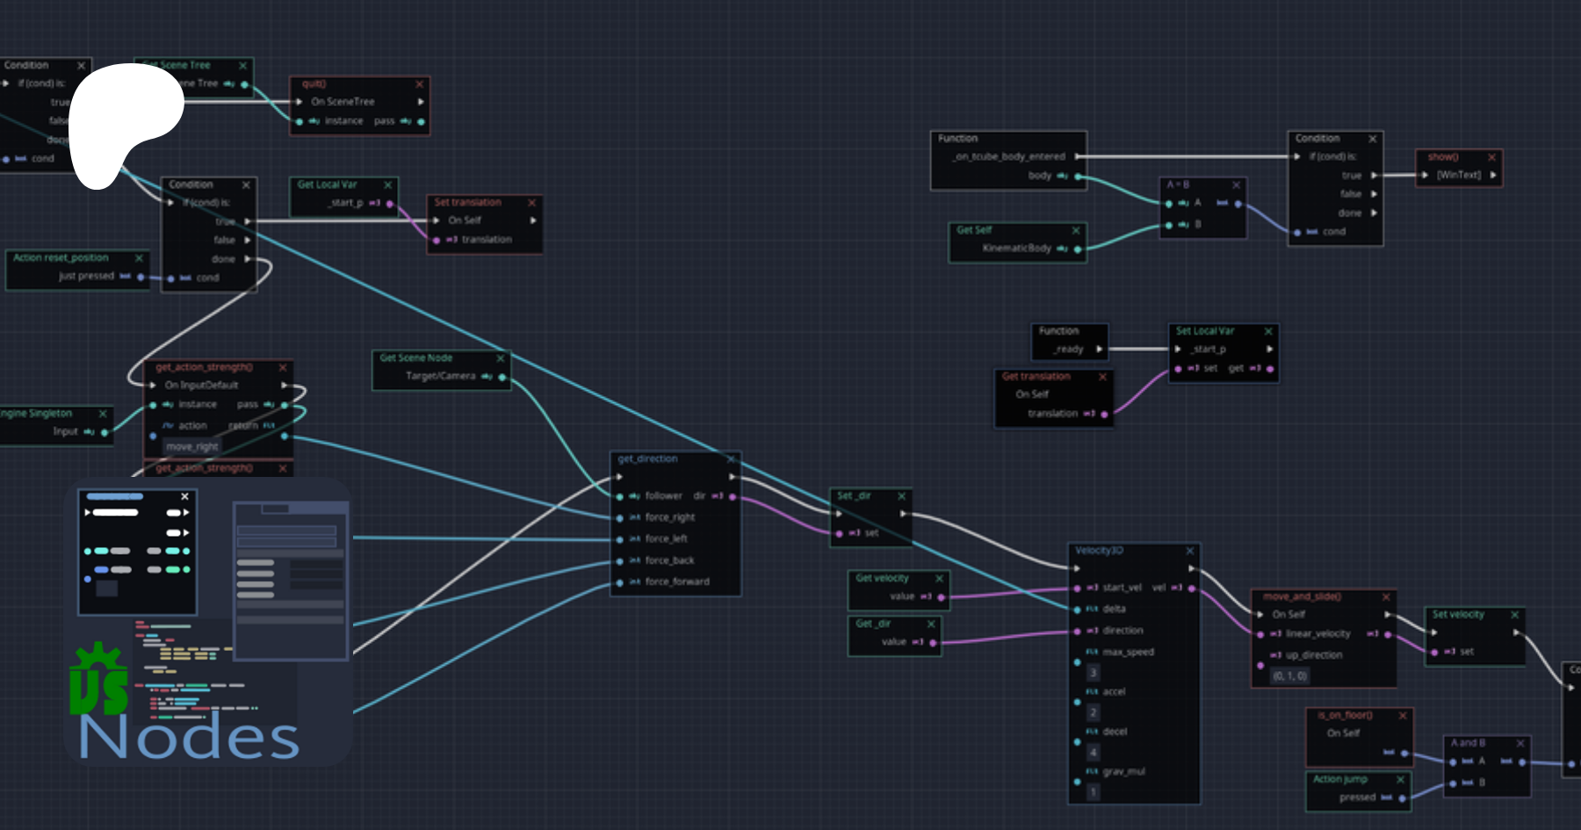Viewport: 1581px width, 830px height.
Task: Click the X icon on Get Scene Node
Action: [x=500, y=358]
